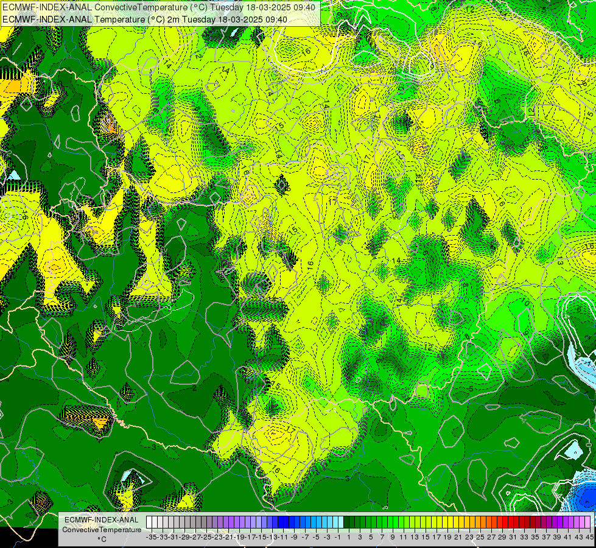Select the pink swatch above 45 in legend
This screenshot has height=548, width=596.
pos(587,522)
